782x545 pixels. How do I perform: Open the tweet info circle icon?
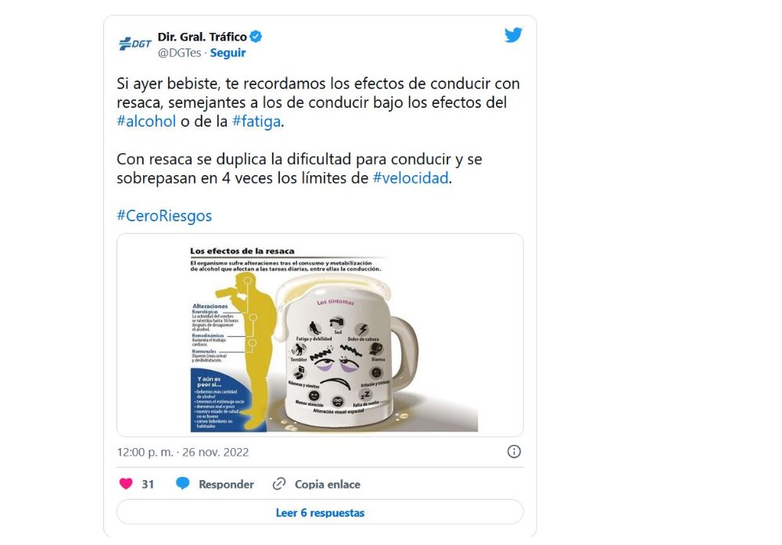click(x=514, y=452)
